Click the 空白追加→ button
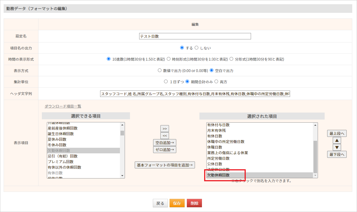This screenshot has width=357, height=212. tap(165, 143)
